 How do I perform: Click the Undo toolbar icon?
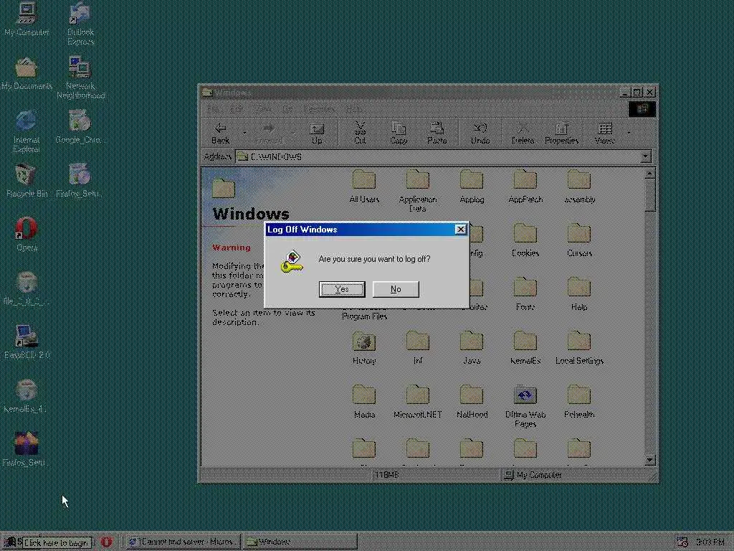(x=480, y=133)
